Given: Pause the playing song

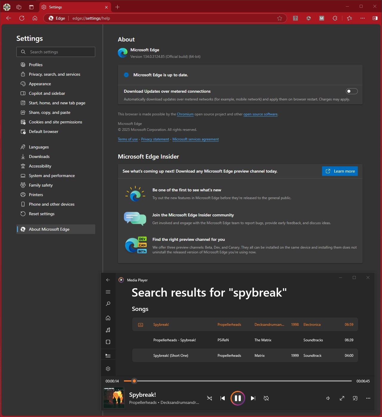Looking at the screenshot, I should pos(238,398).
